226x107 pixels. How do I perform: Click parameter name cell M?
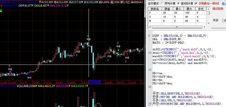[155, 21]
